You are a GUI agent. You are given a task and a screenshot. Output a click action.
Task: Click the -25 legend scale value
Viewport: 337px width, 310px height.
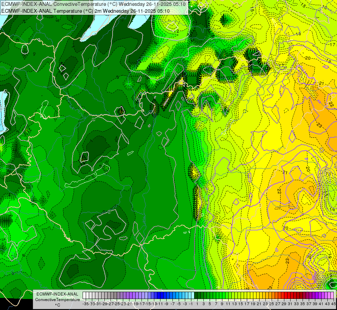pos(116,304)
